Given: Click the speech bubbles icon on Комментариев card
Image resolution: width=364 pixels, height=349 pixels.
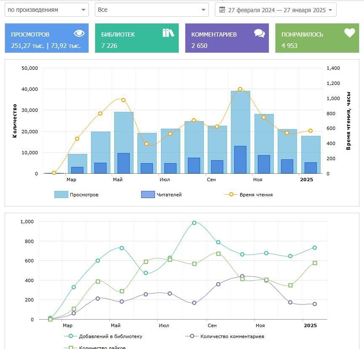Looking at the screenshot, I should click(x=260, y=33).
